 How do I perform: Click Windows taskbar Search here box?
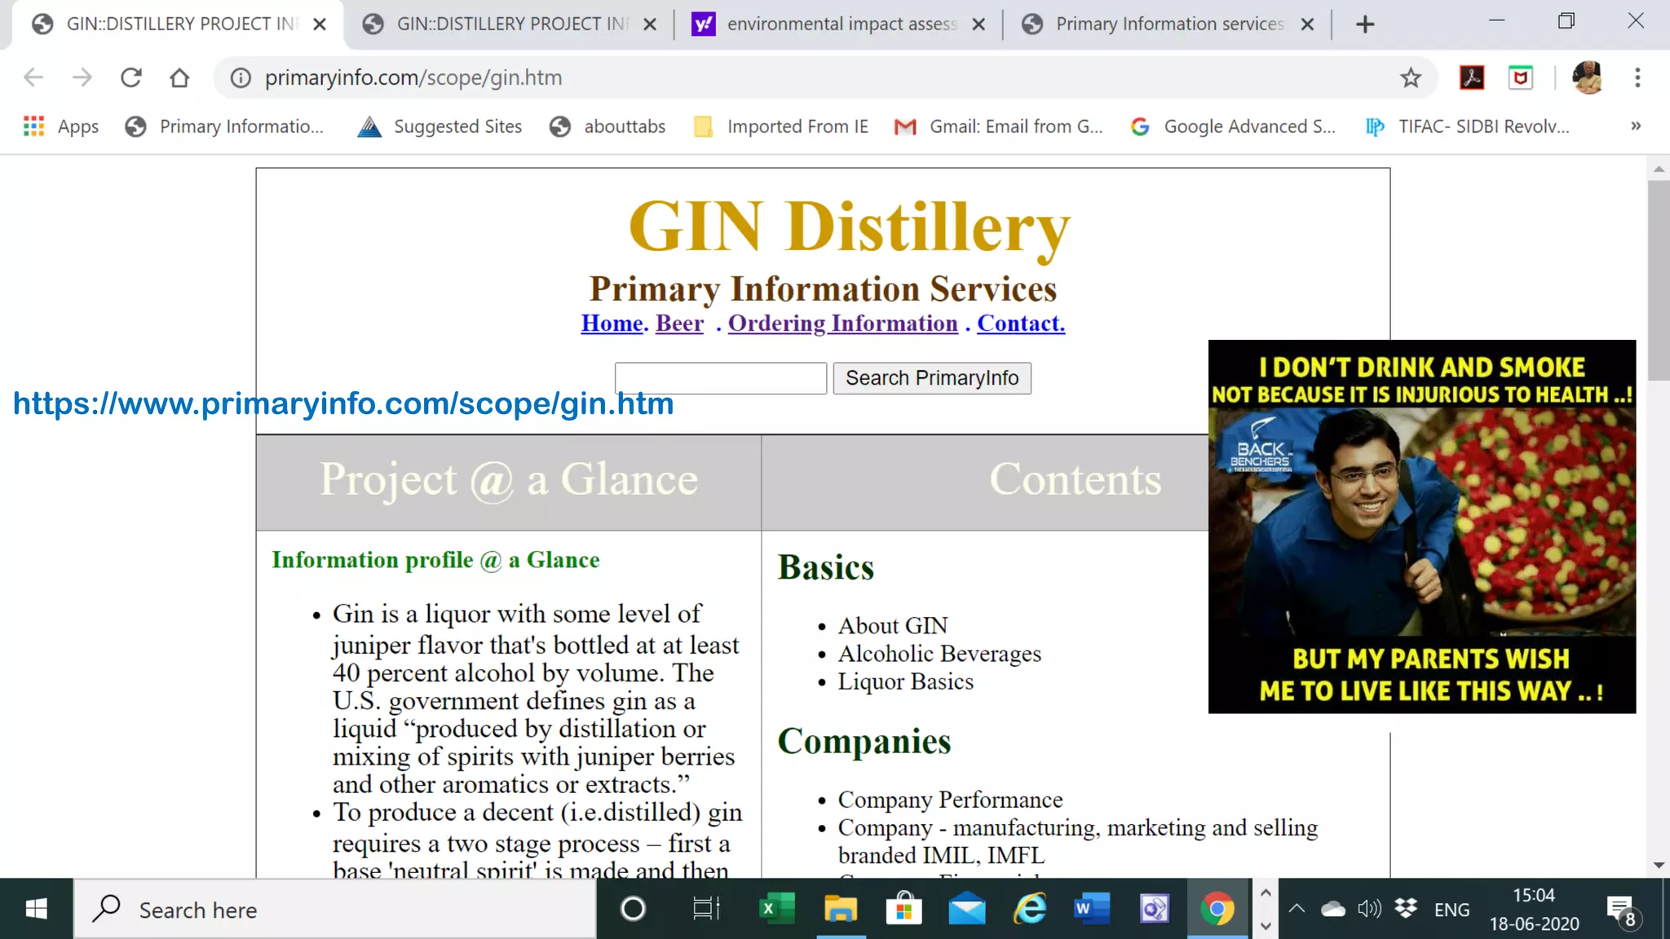tap(334, 909)
